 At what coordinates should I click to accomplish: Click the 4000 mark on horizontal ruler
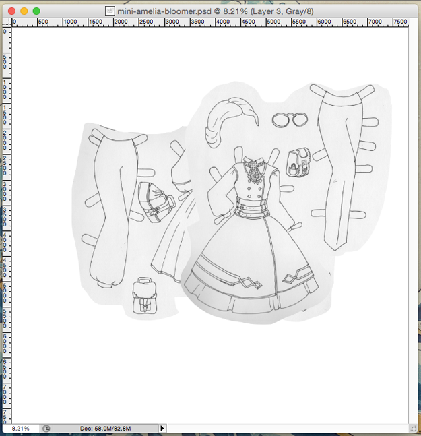coord(223,22)
